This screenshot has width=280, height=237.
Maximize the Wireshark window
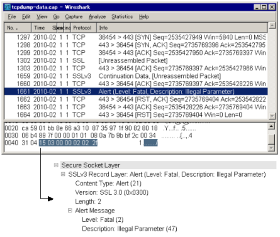[x=264, y=7]
